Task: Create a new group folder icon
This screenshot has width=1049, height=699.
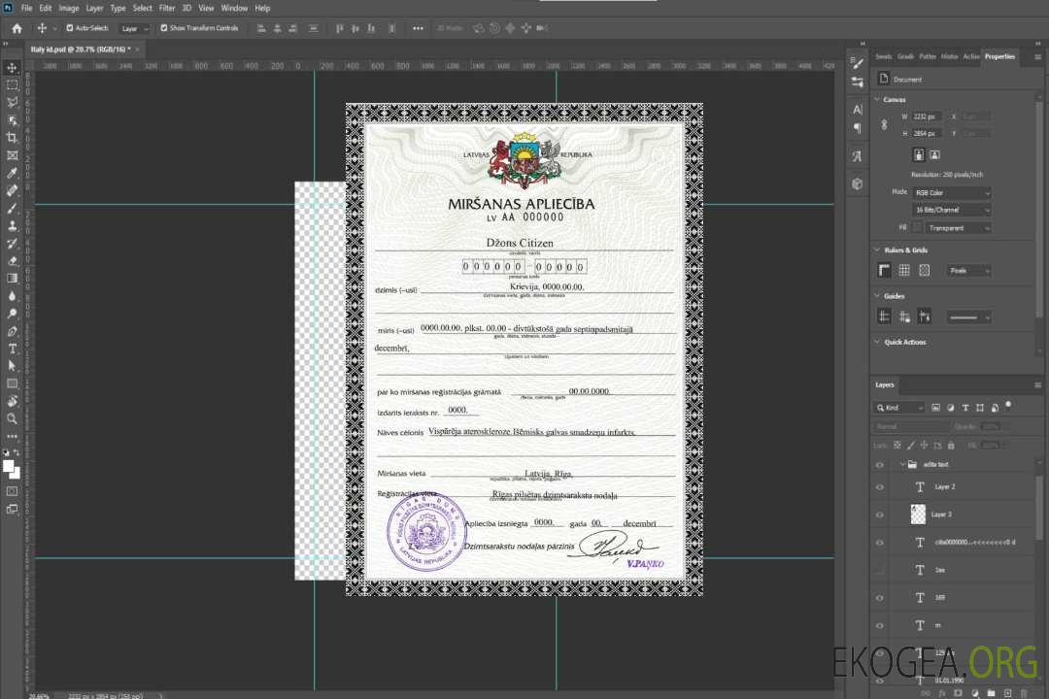Action: pyautogui.click(x=991, y=693)
